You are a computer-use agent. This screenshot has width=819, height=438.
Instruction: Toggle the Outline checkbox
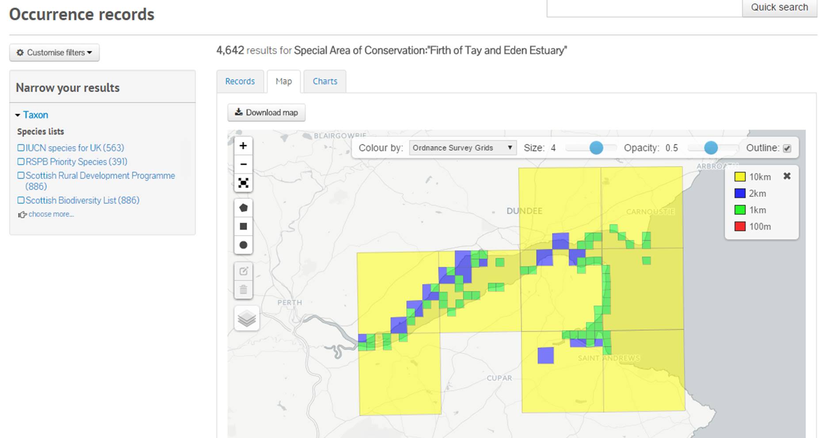tap(787, 148)
